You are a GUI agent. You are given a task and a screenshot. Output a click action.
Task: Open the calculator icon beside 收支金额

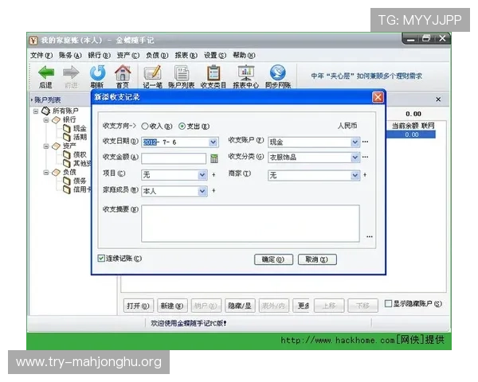(214, 158)
